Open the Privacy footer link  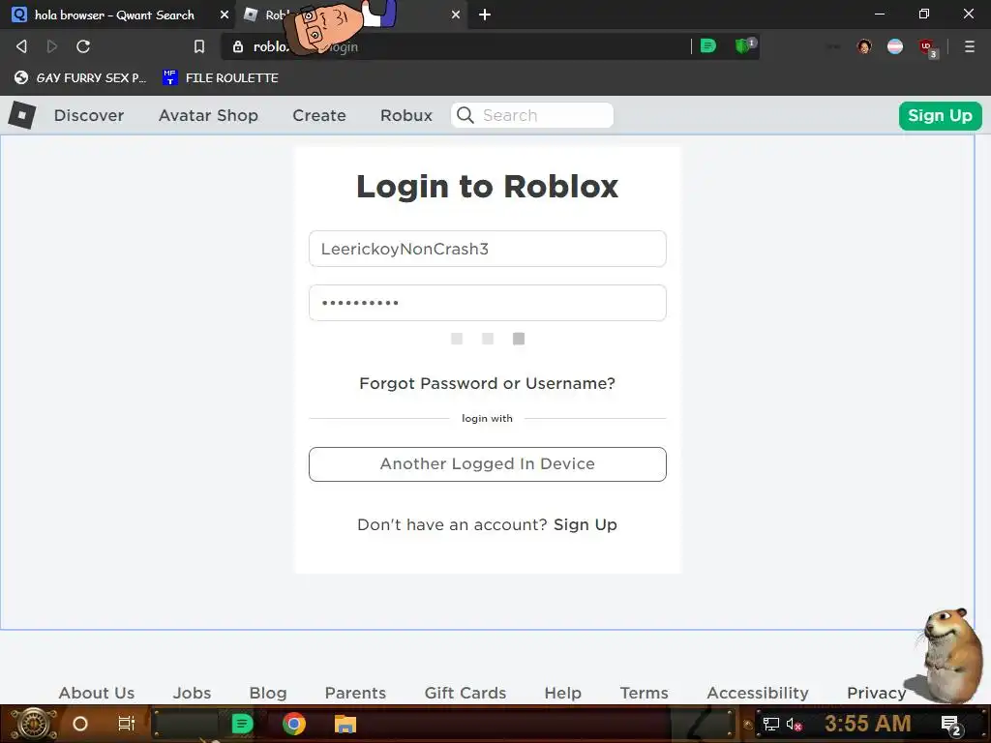pyautogui.click(x=877, y=693)
